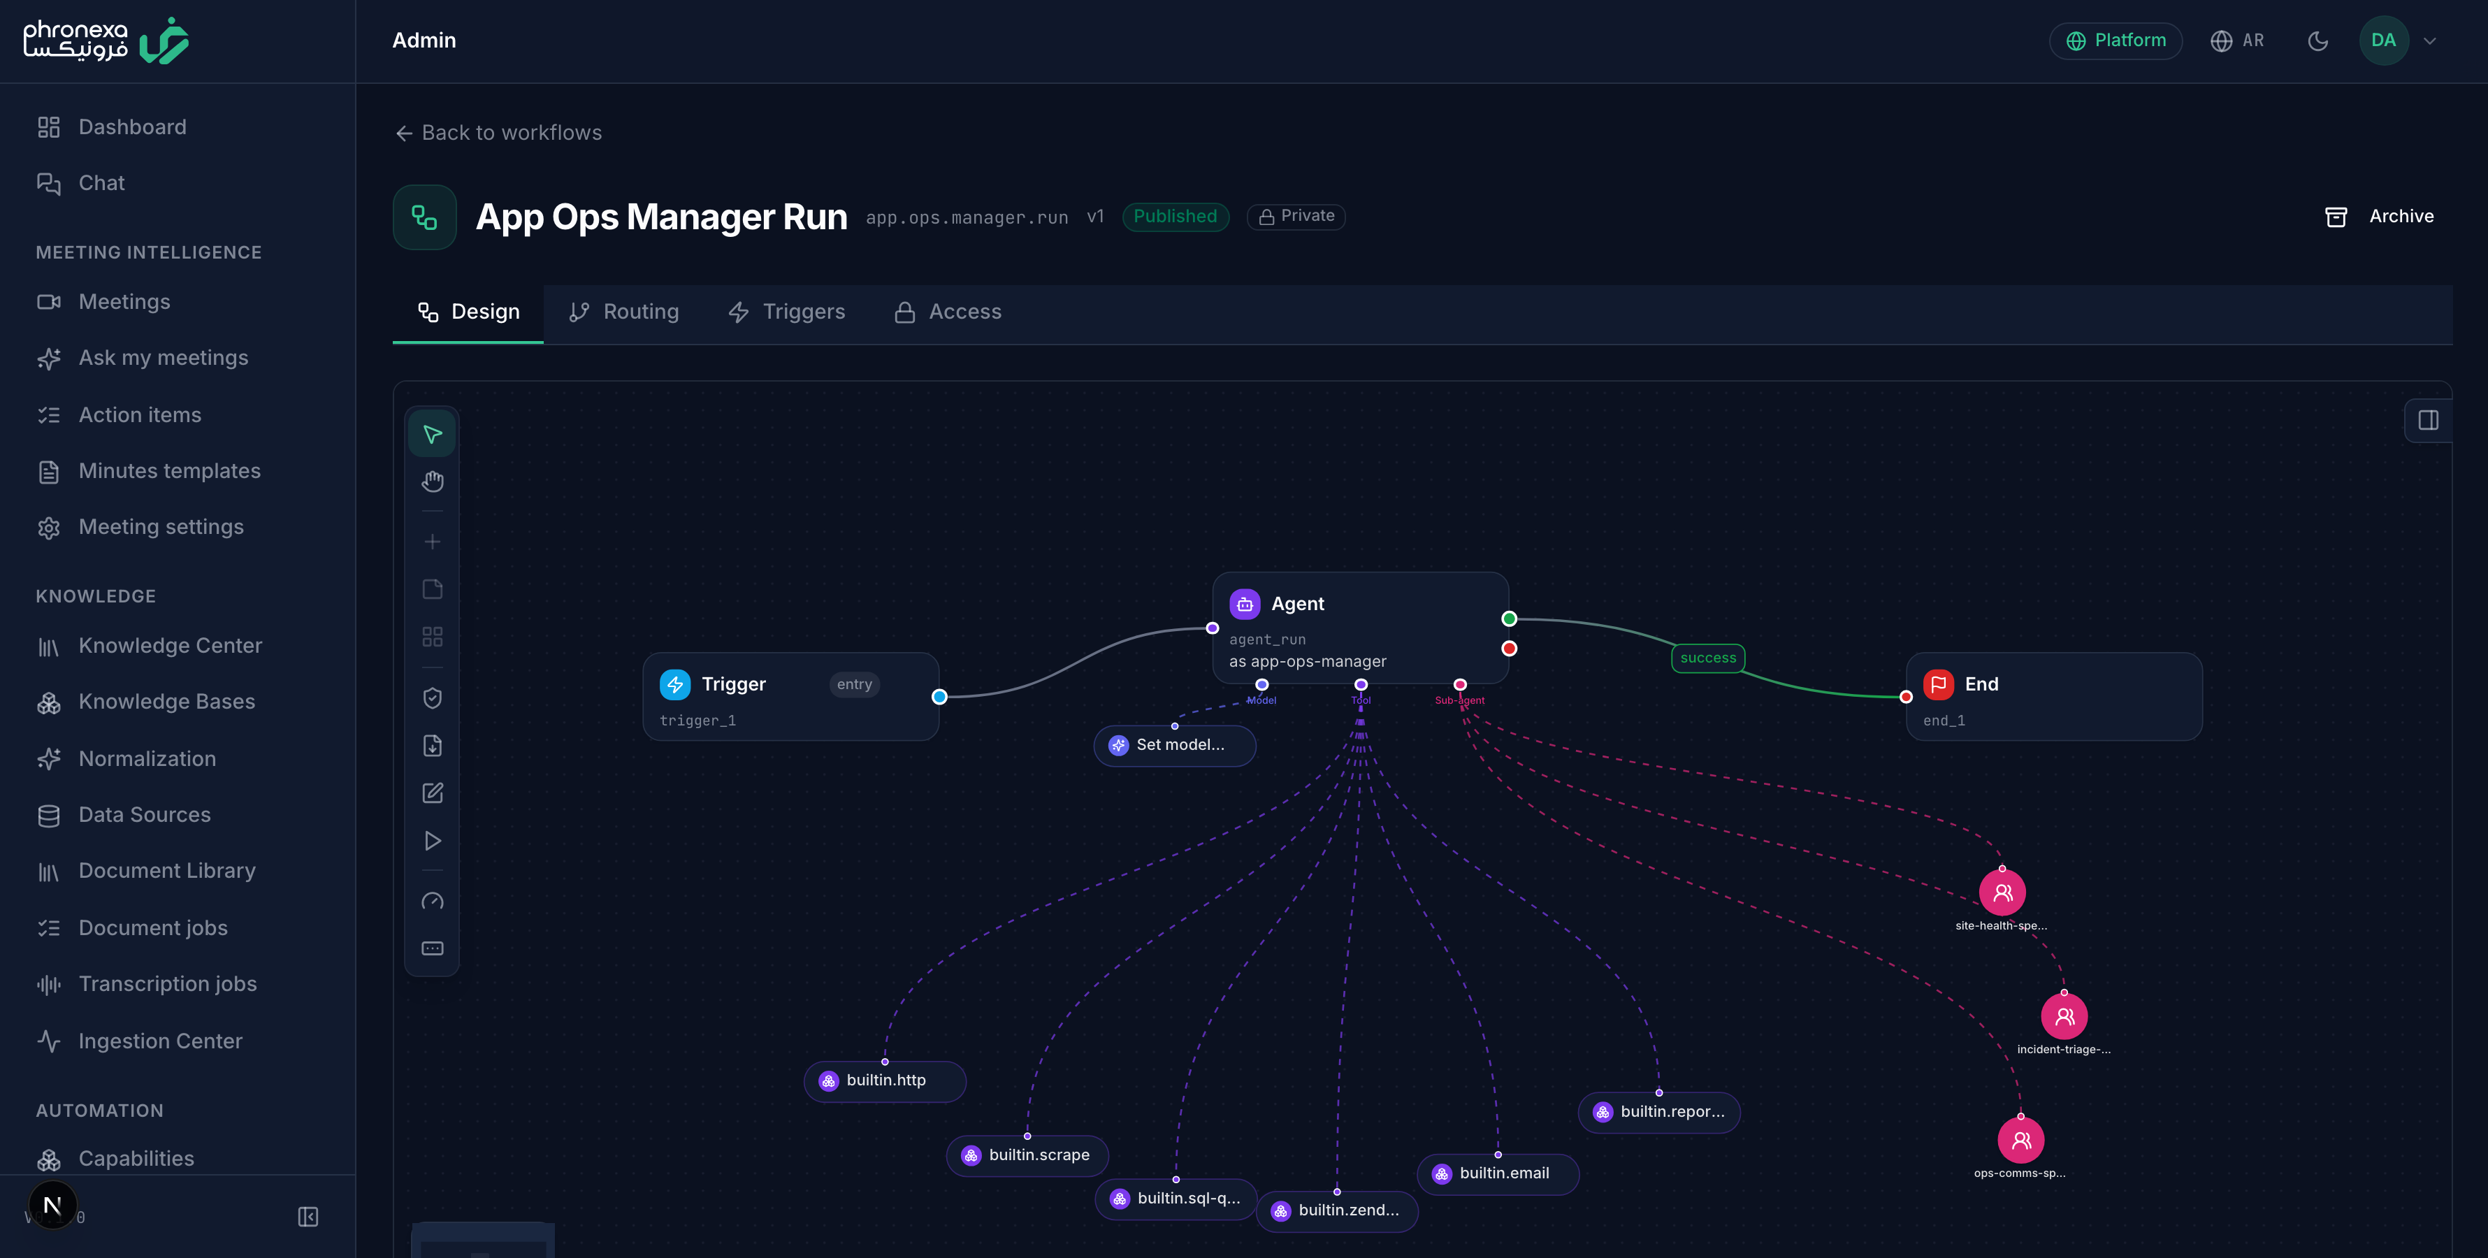2488x1258 pixels.
Task: Collapse the sidebar with bottom icon
Action: point(308,1217)
